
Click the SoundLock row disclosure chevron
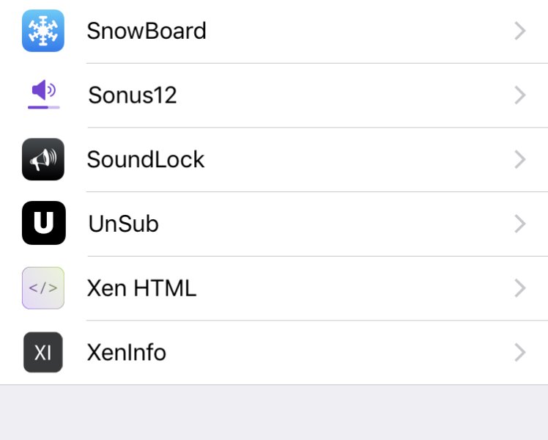(520, 159)
